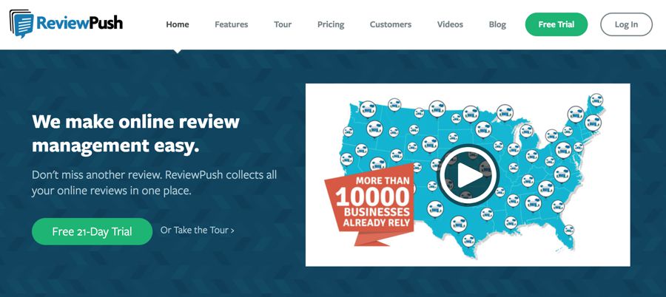Click the pin in Washington state corner
666x297 pixels.
(x=368, y=109)
